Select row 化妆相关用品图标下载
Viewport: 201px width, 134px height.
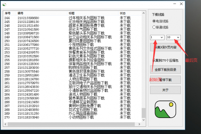point(73,22)
